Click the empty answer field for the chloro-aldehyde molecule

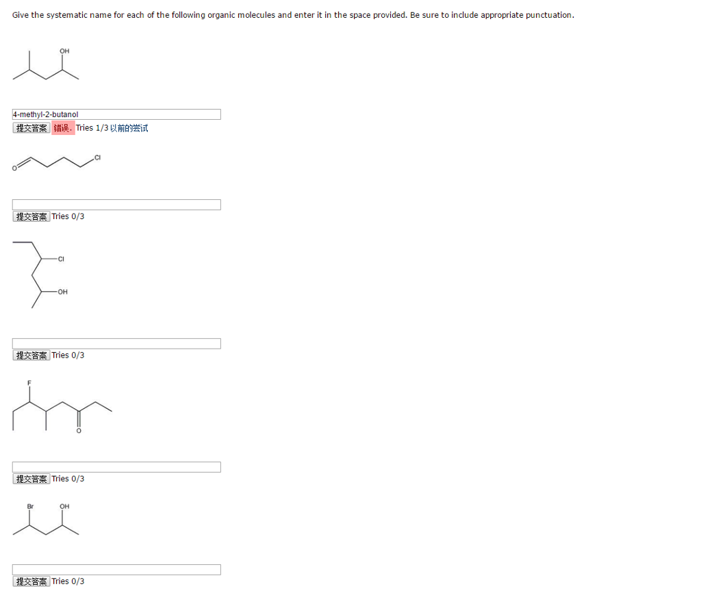(x=116, y=204)
